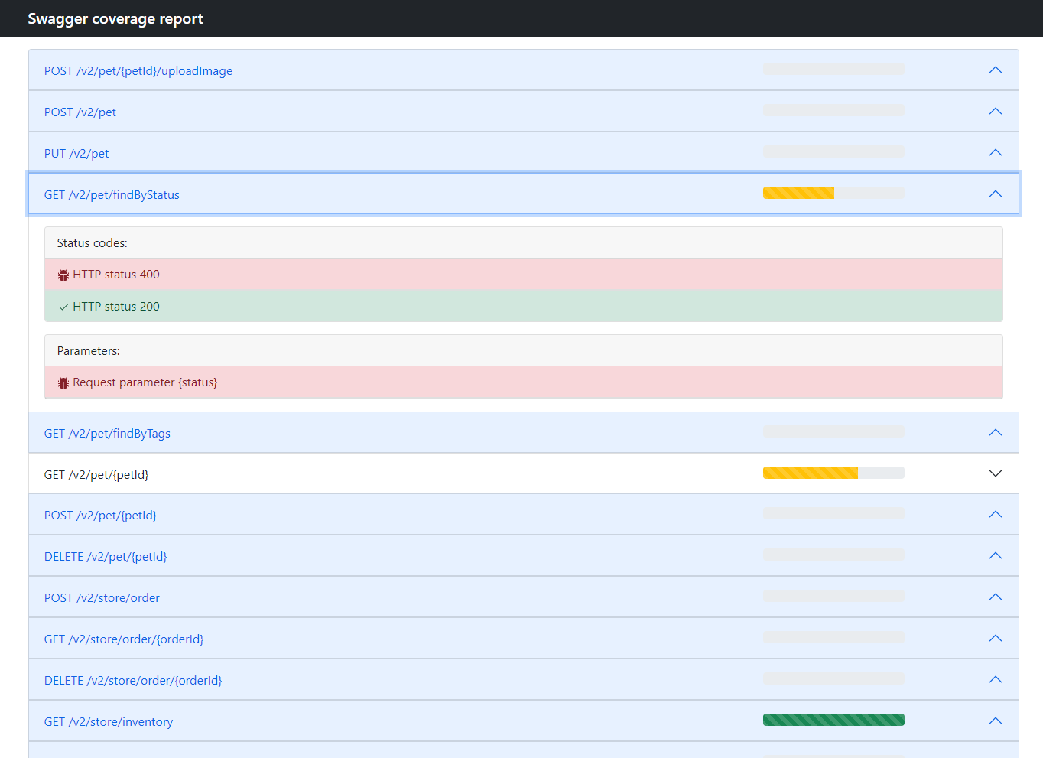Viewport: 1043px width, 758px height.
Task: Click the HTTP status 400 row text
Action: [116, 275]
